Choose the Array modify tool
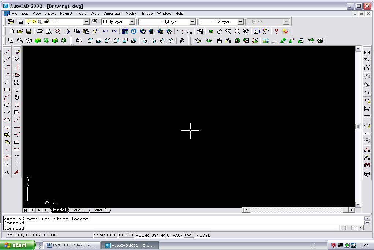374x250 pixels. (x=17, y=83)
